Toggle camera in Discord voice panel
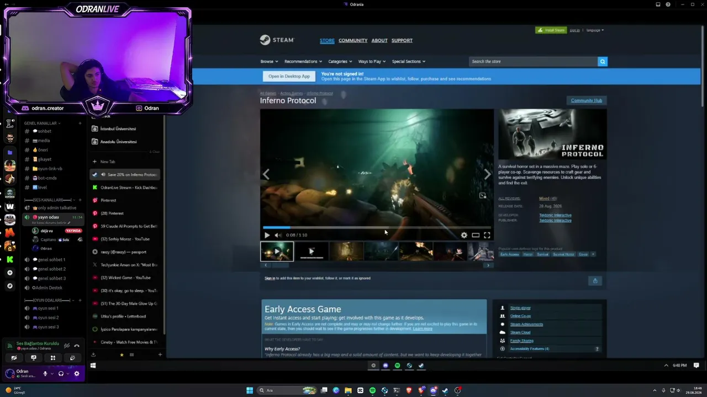Viewport: 707px width, 397px height. pos(14,358)
